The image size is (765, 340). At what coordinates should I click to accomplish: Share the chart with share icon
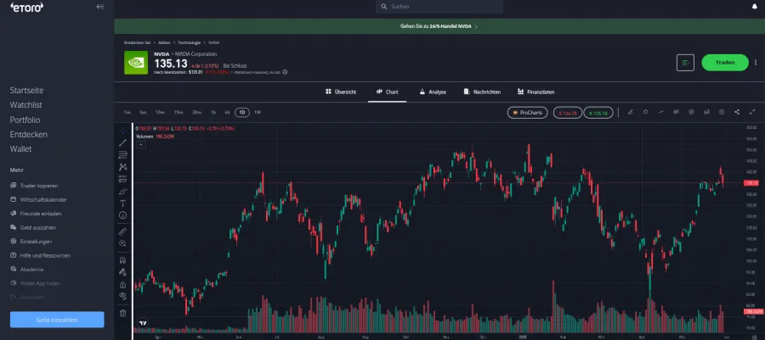coord(737,113)
